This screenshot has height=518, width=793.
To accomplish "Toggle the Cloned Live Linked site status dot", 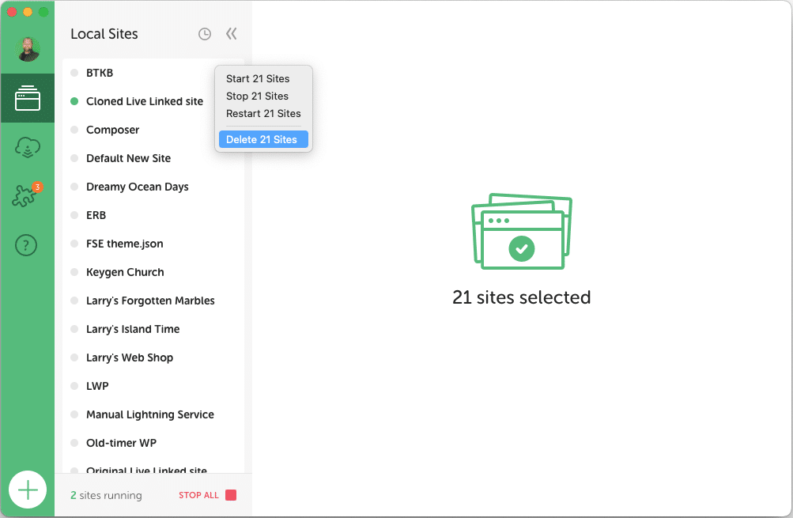I will tap(74, 101).
